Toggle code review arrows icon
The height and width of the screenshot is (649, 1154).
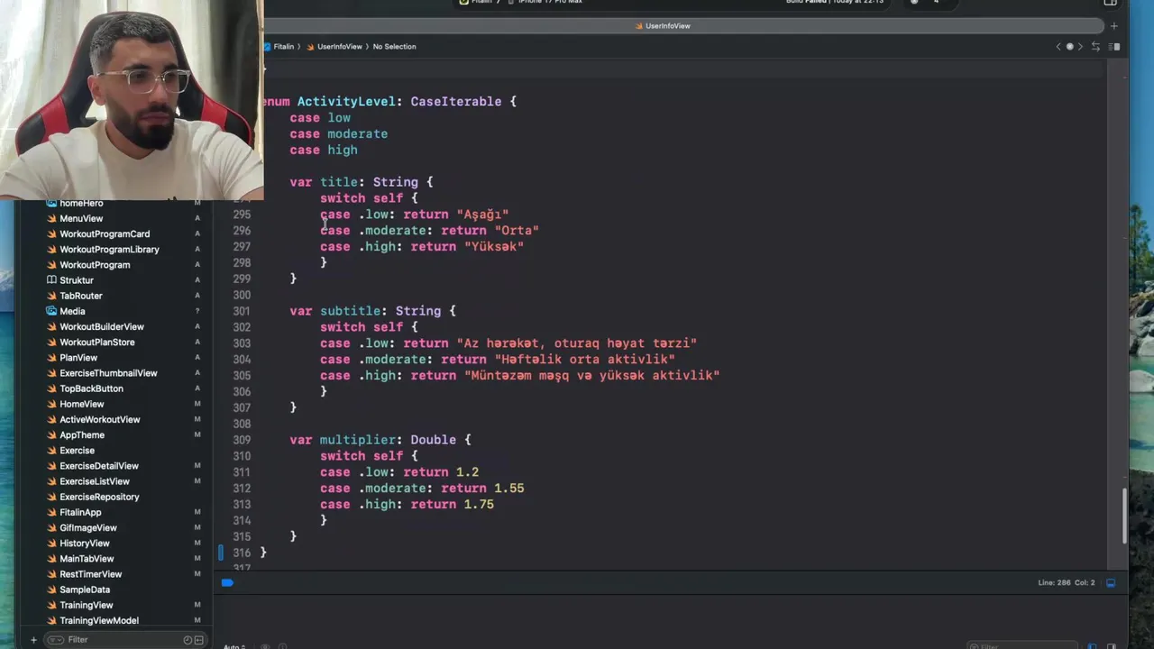(1096, 47)
